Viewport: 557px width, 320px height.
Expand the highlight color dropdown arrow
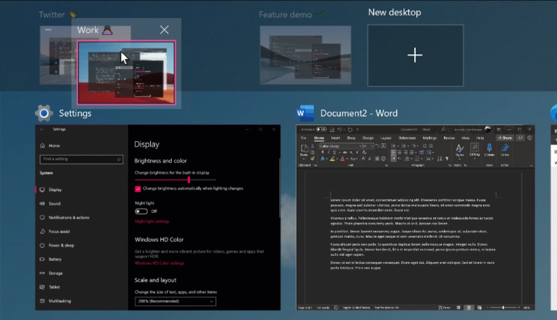click(x=337, y=158)
